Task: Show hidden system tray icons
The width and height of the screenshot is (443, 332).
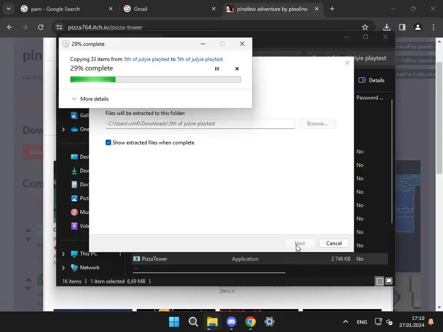Action: (x=345, y=322)
